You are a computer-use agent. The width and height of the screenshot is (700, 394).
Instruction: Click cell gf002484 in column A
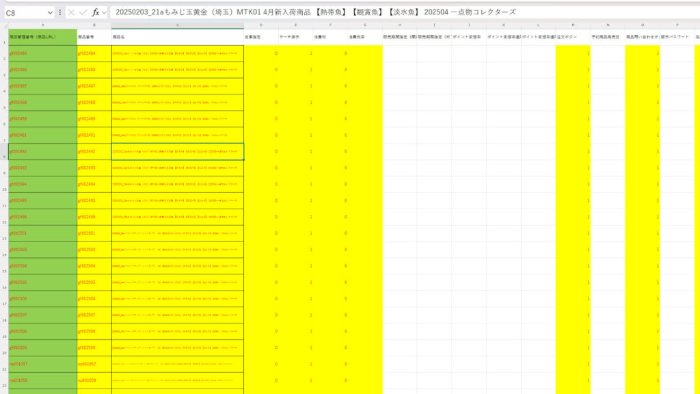click(42, 53)
